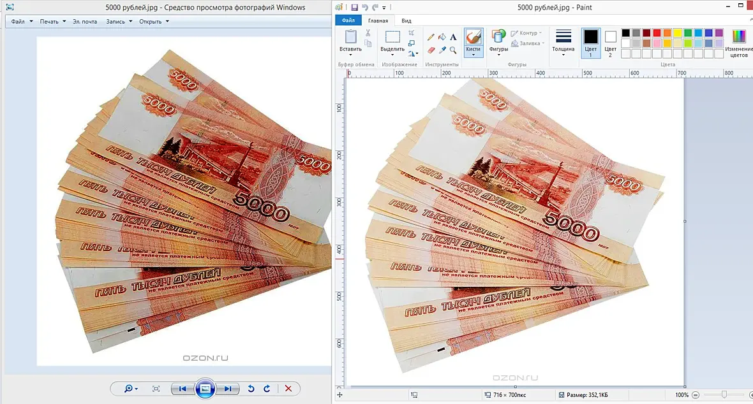The width and height of the screenshot is (753, 404).
Task: Click the Copy icon in Paint clipboard group
Action: (368, 44)
